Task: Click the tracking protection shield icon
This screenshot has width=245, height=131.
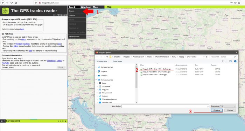Action: (x=36, y=3)
